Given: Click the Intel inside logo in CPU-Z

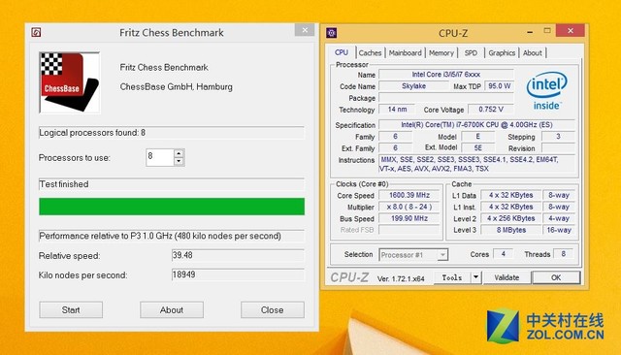Looking at the screenshot, I should pos(546,90).
